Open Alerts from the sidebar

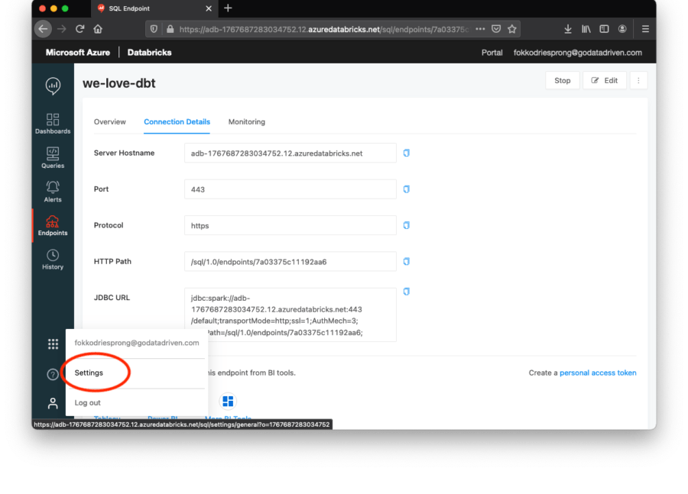[x=53, y=192]
